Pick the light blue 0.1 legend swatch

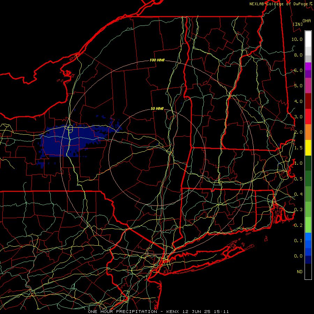(308, 236)
